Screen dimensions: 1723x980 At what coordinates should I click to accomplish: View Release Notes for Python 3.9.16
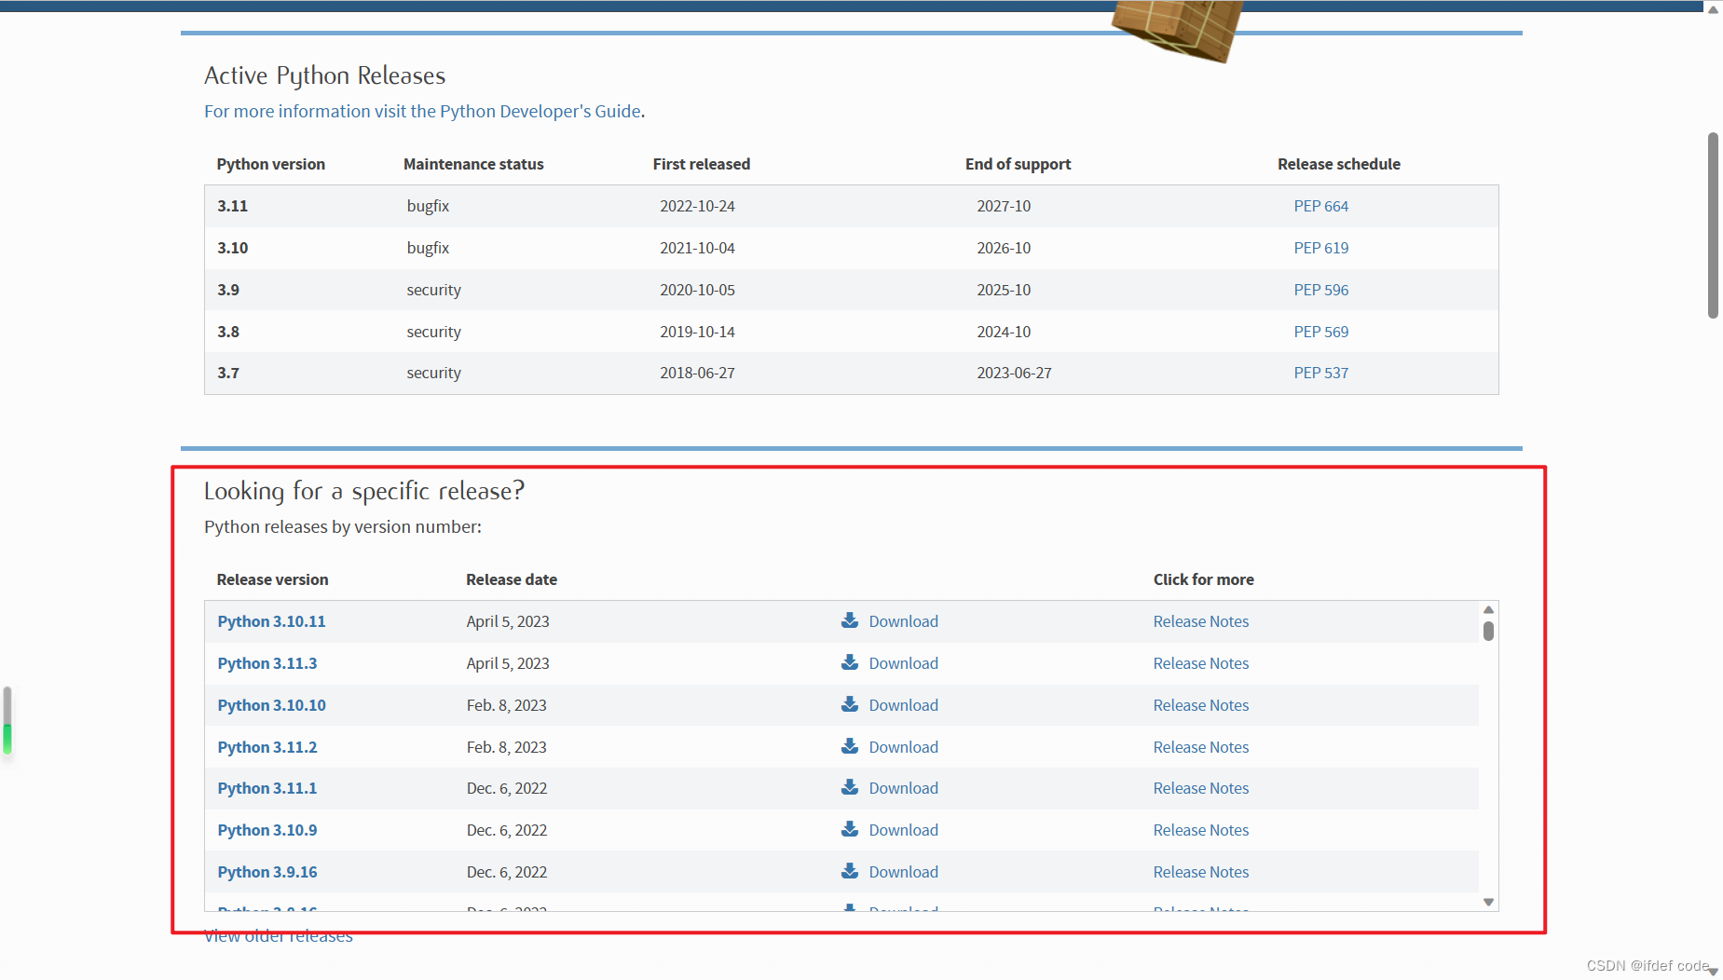pyautogui.click(x=1200, y=872)
